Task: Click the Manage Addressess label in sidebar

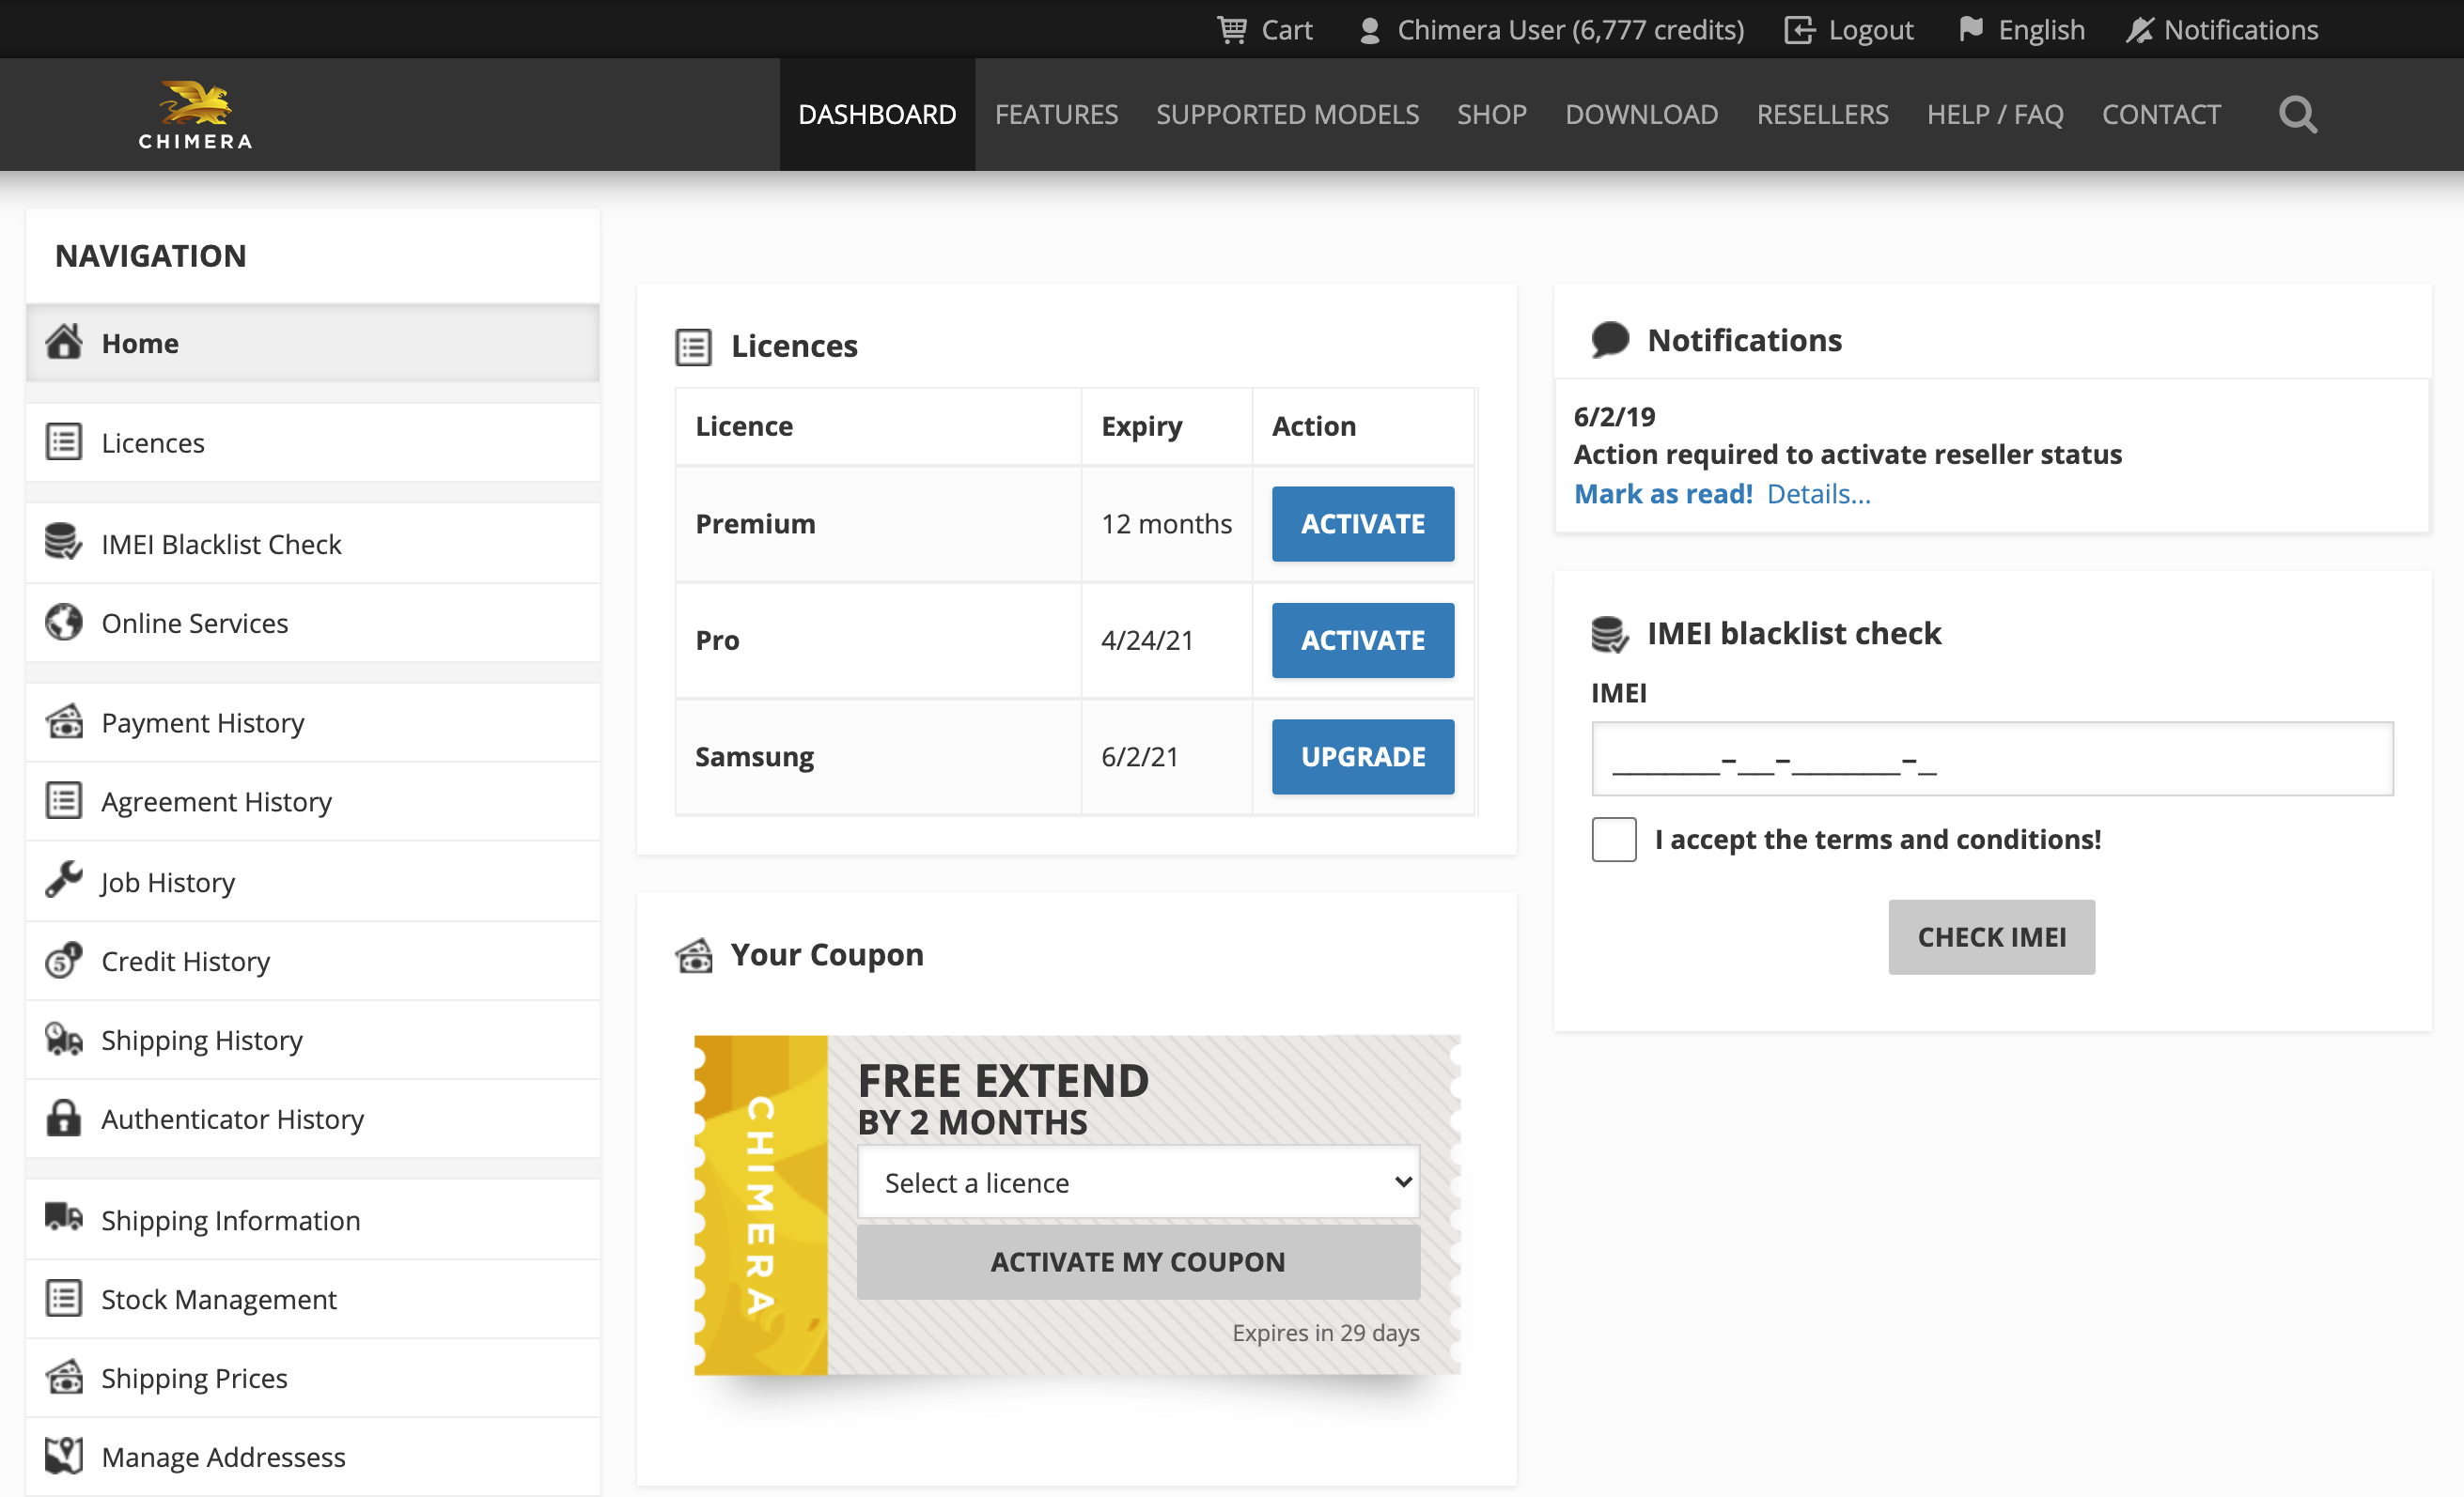Action: (223, 1457)
